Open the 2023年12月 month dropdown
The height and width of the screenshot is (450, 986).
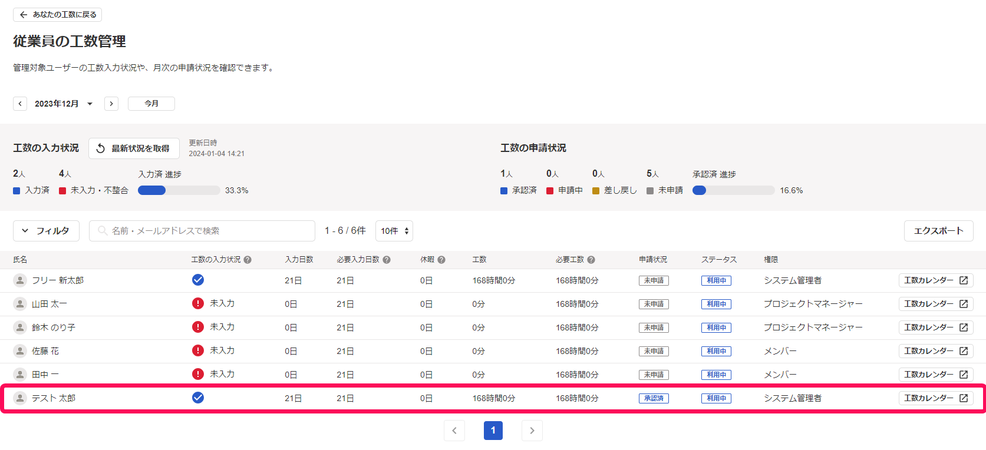tap(64, 104)
